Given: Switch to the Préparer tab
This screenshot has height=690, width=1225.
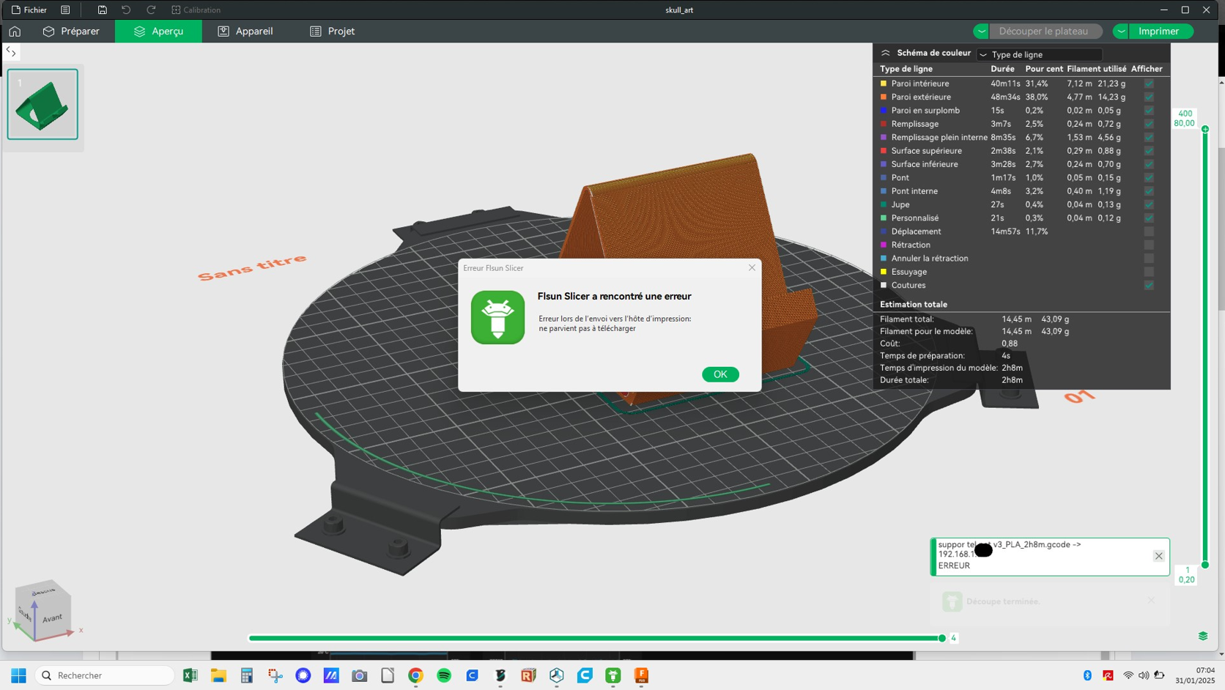Looking at the screenshot, I should pyautogui.click(x=71, y=31).
